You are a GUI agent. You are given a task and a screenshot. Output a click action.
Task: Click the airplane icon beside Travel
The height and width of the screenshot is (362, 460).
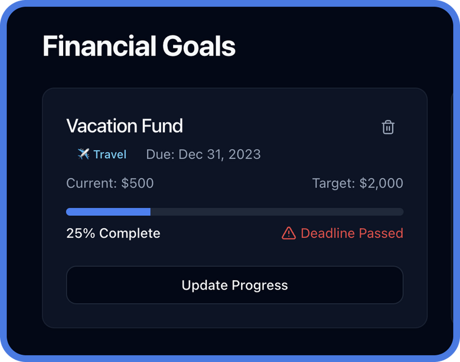(83, 154)
